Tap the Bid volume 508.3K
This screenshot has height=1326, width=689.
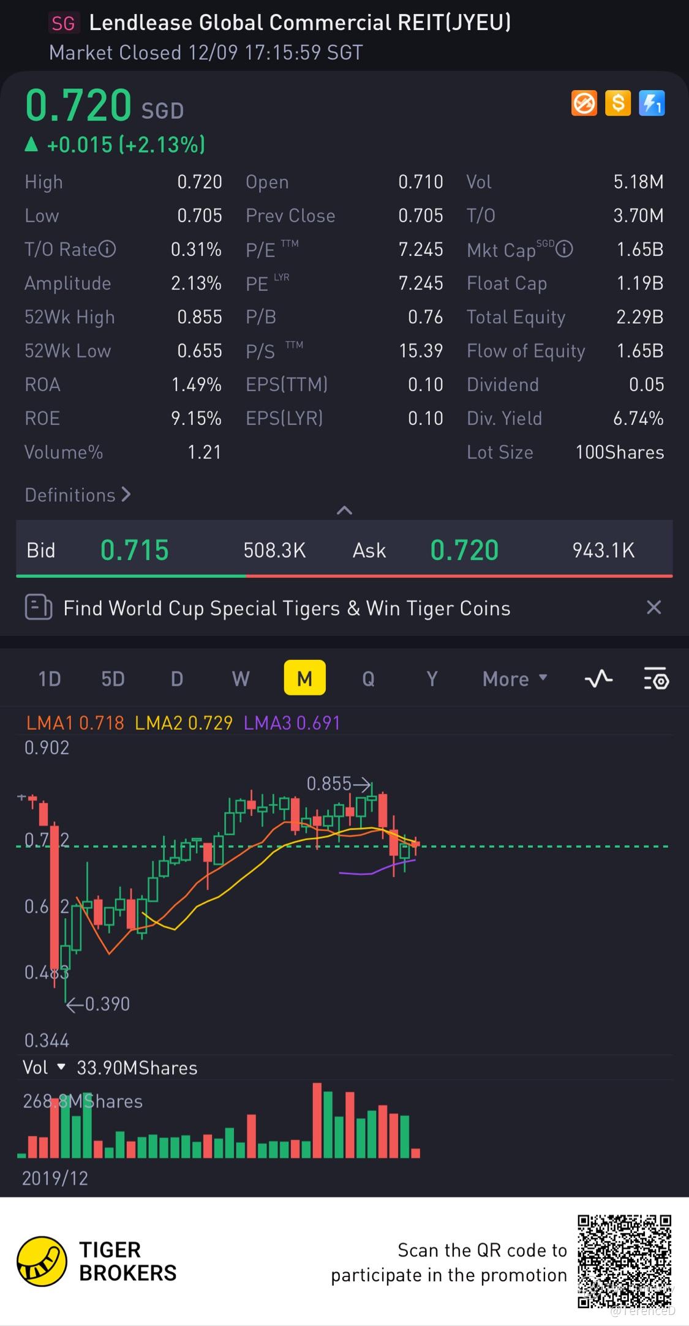[x=274, y=550]
